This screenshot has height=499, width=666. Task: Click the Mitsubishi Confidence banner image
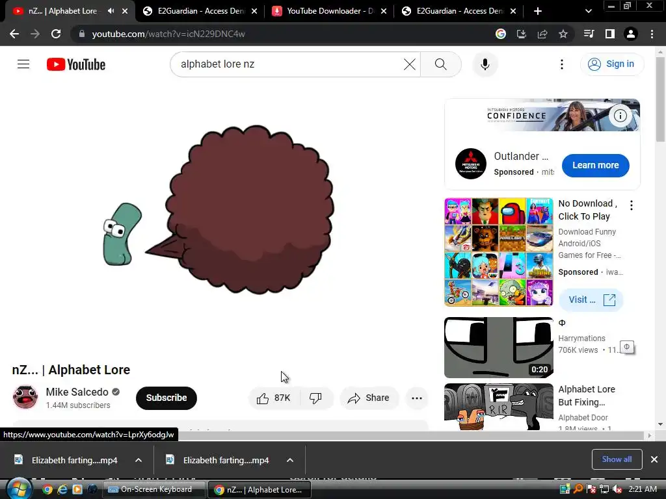(542, 115)
